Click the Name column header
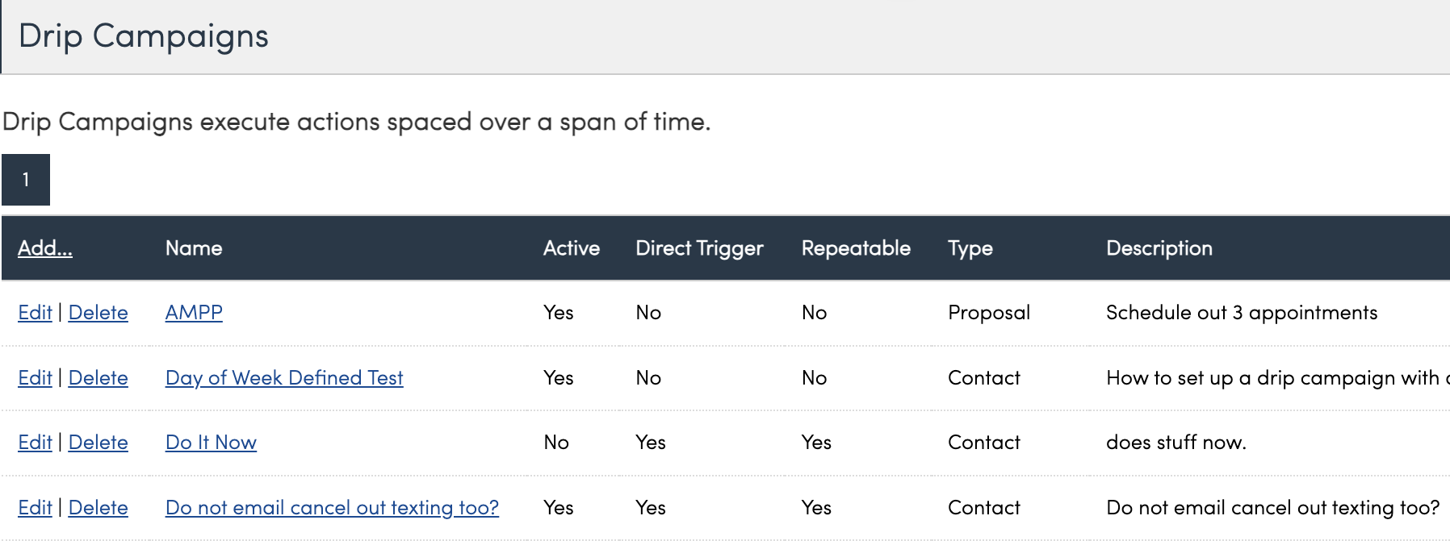Viewport: 1450px width, 545px height. [x=194, y=248]
